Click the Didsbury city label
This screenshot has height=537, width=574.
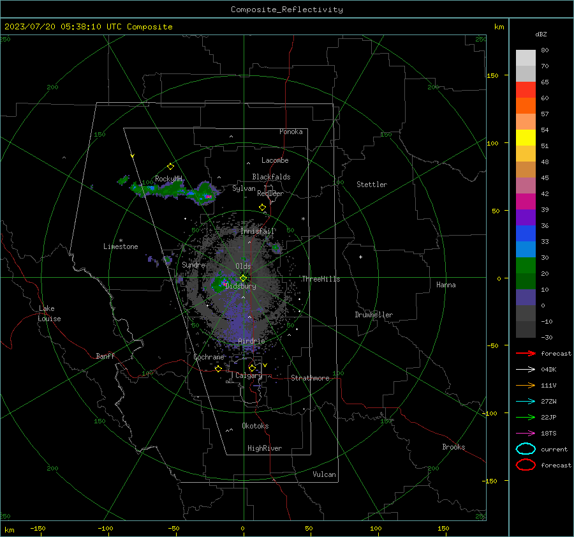(241, 286)
